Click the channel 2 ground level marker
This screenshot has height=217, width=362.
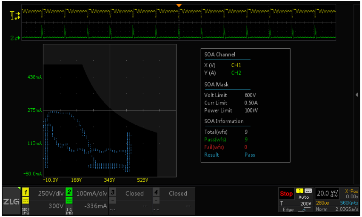[x=15, y=38]
